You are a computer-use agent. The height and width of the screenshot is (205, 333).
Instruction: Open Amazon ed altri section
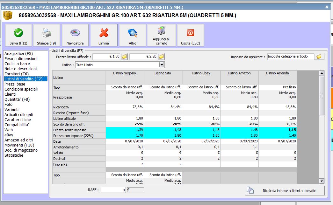19,140
